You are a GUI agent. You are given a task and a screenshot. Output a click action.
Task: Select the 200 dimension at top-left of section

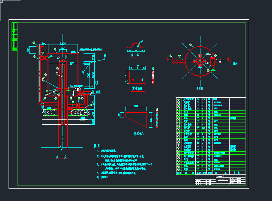pyautogui.click(x=43, y=44)
